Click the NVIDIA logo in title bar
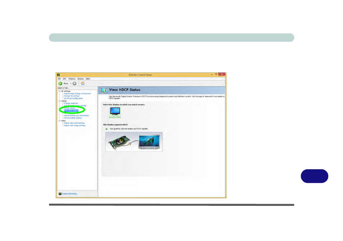This screenshot has width=343, height=241. pyautogui.click(x=58, y=75)
